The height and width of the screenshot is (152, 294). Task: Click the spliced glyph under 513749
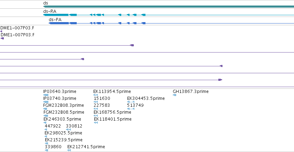[x=131, y=109]
